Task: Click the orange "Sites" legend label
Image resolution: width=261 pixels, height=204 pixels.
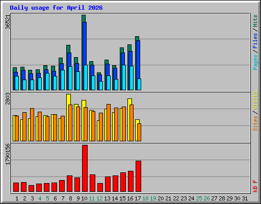Action: (x=255, y=123)
